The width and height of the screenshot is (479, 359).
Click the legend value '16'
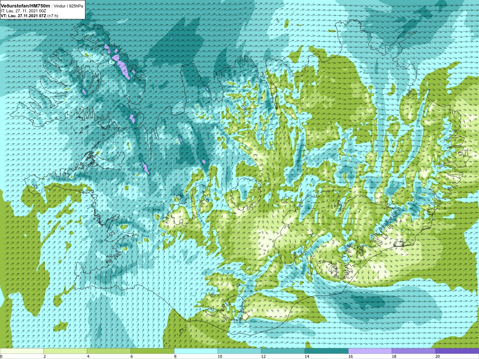pos(350,356)
